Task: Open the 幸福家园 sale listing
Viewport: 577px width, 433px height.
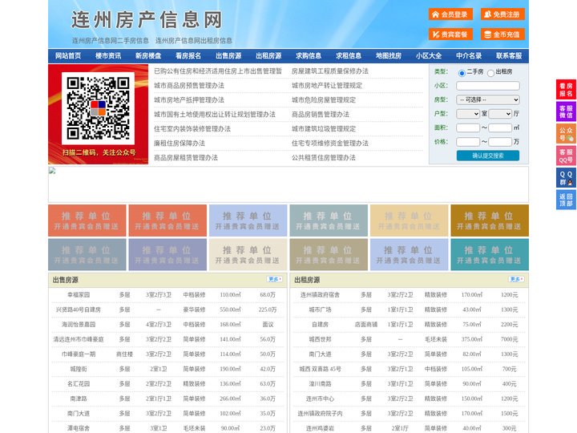Action: tap(79, 295)
